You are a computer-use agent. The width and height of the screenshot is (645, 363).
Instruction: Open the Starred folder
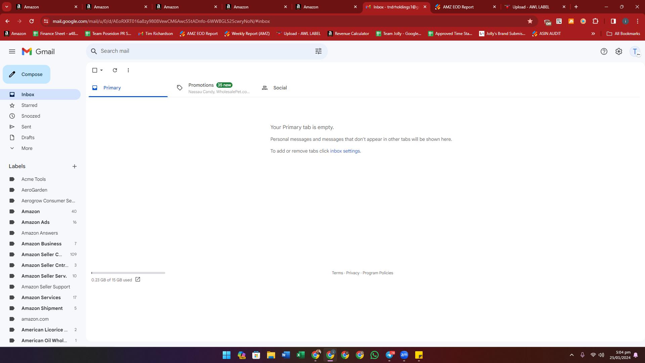[x=40, y=105]
